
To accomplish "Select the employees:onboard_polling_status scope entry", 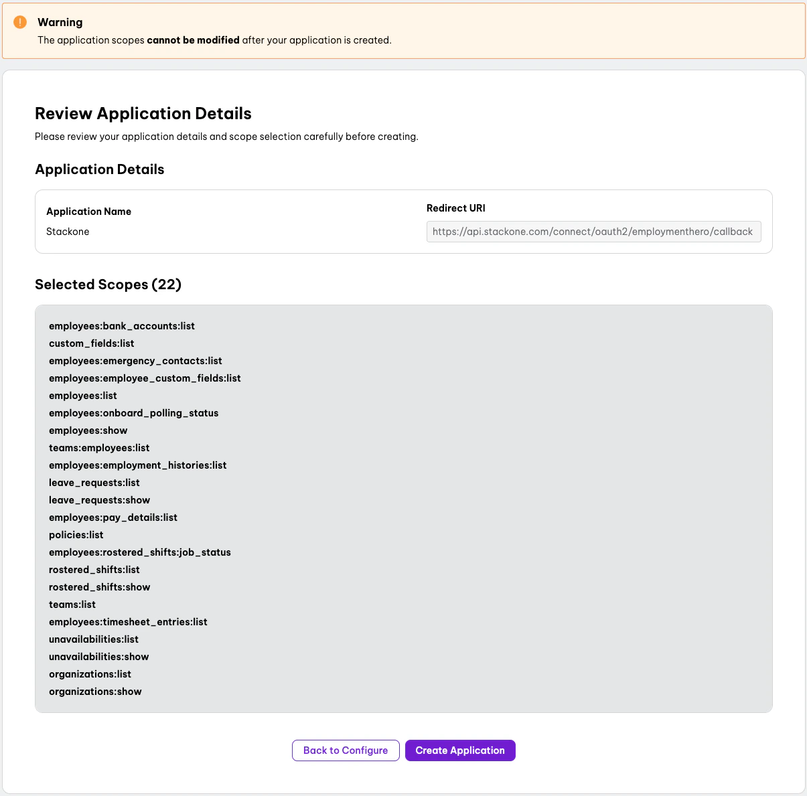I will click(133, 412).
